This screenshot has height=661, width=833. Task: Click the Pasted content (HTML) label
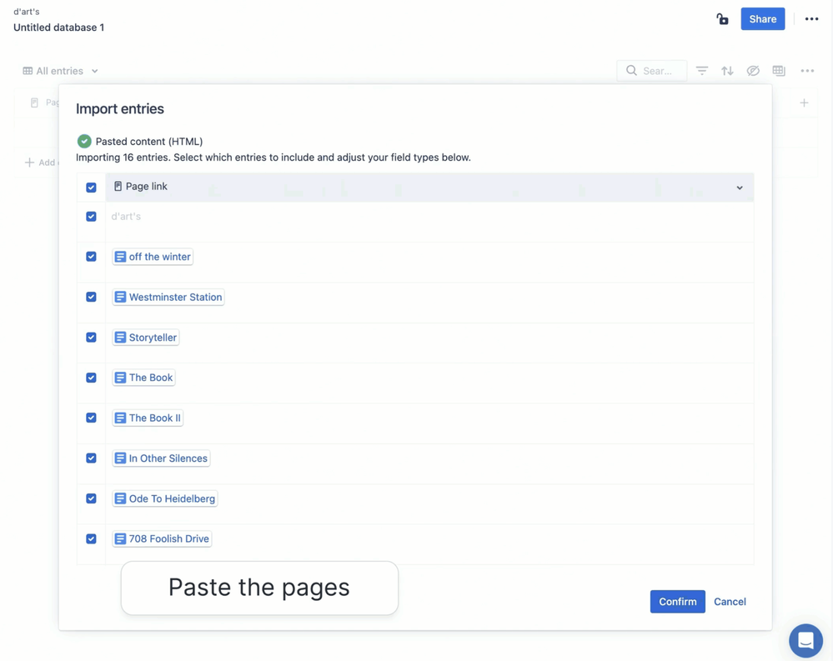(x=149, y=141)
